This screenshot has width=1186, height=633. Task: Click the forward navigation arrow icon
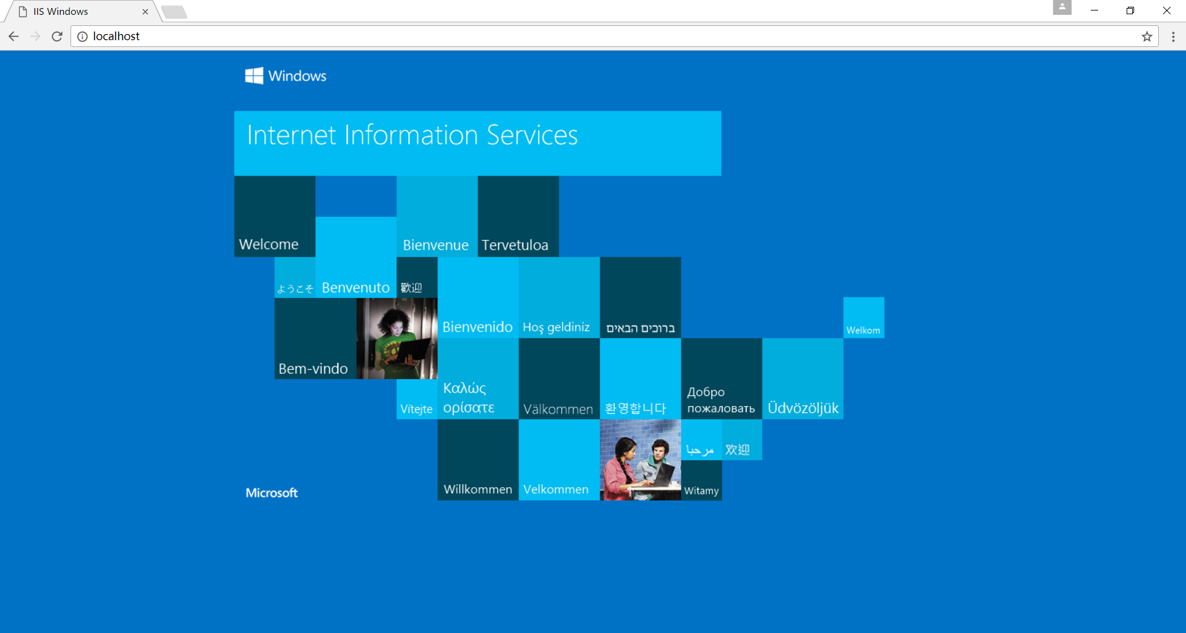35,36
